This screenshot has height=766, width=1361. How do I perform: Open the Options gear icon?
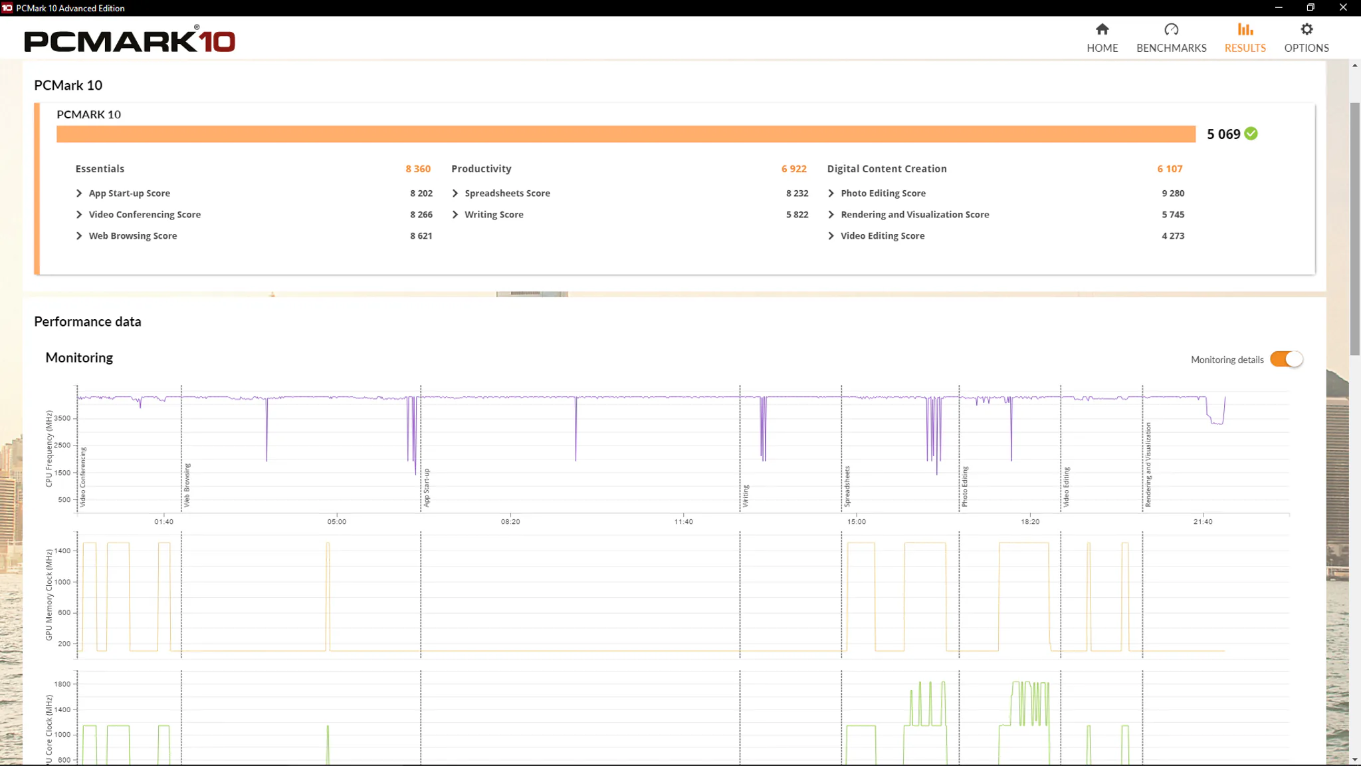(1307, 29)
